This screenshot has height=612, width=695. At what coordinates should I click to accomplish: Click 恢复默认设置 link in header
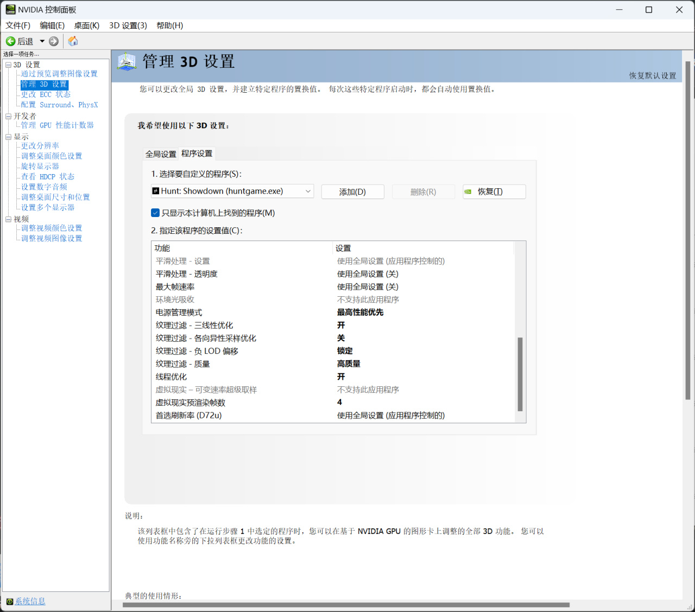[653, 76]
